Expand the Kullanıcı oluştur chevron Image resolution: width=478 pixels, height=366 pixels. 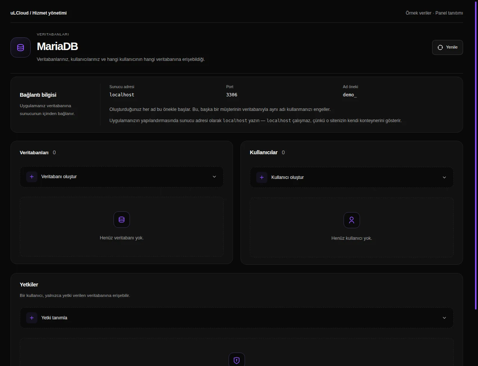click(x=444, y=177)
